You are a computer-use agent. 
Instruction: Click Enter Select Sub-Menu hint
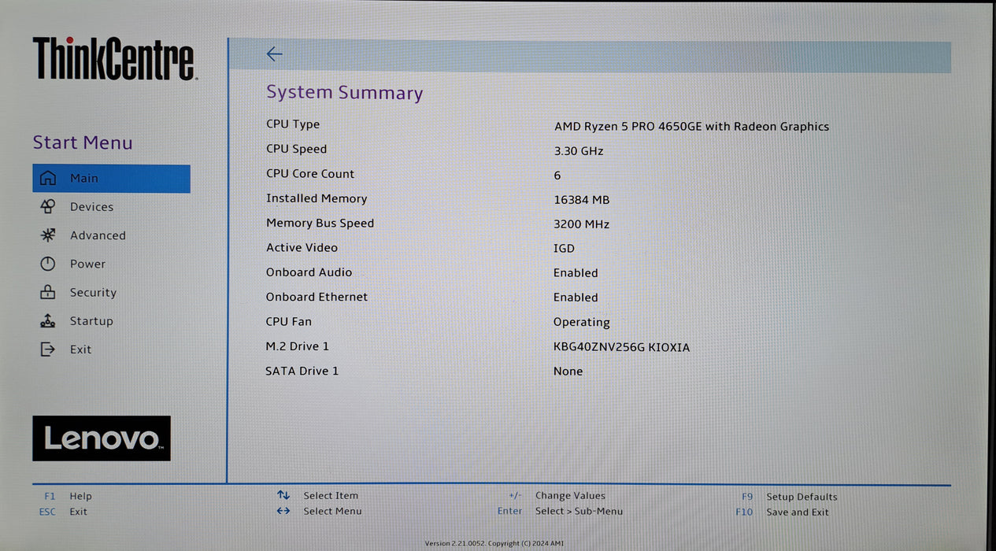pyautogui.click(x=560, y=511)
